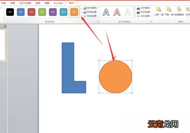Screen dimensions: 190x133
Task: Switch to the Acrobat tab
Action: click(x=58, y=3)
